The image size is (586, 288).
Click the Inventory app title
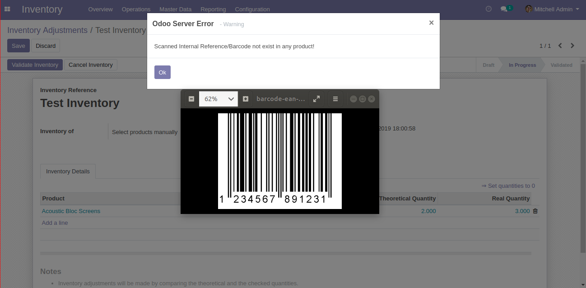click(x=42, y=9)
